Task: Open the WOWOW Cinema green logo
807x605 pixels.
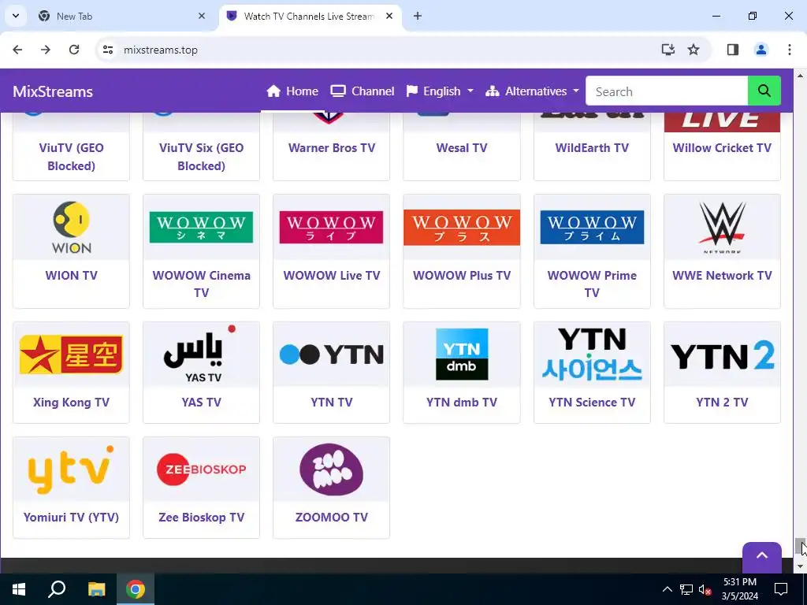Action: point(201,227)
